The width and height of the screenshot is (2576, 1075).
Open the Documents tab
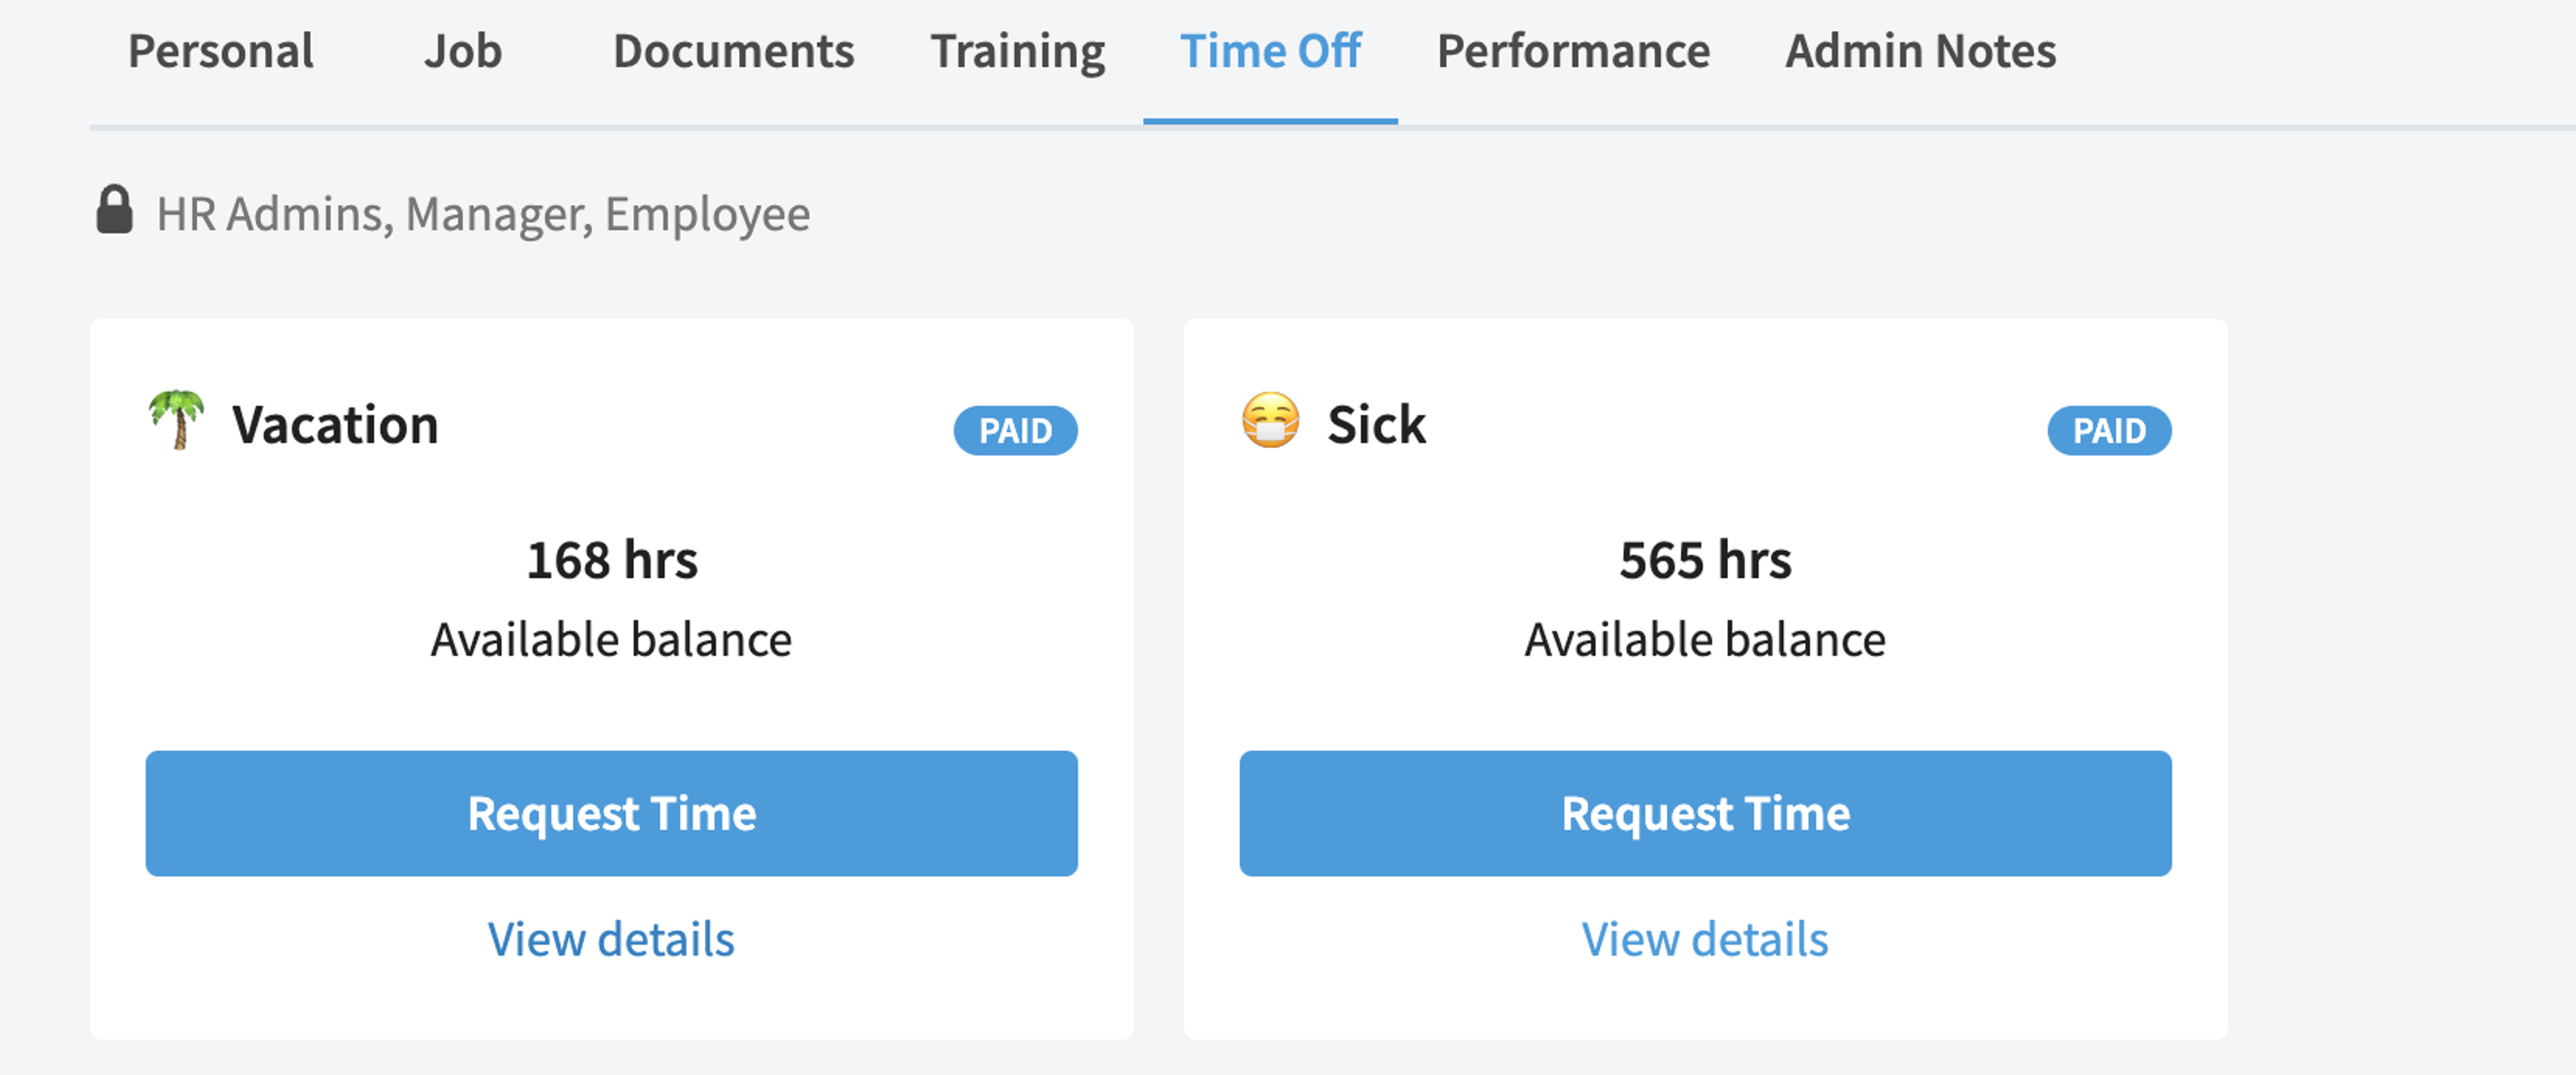pos(733,51)
